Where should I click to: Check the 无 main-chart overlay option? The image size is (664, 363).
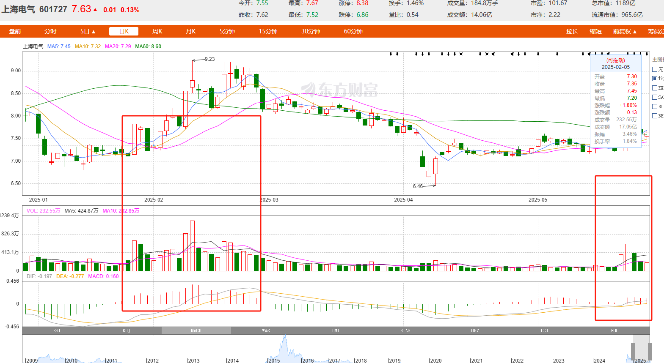click(x=655, y=69)
